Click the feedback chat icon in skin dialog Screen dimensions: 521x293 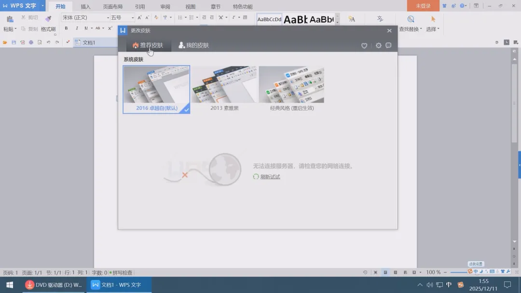388,45
